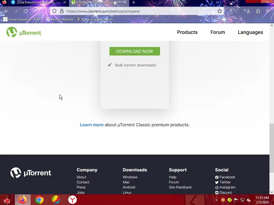Click the scrollbar up arrow
Screen dimensions: 274x205
[272, 25]
